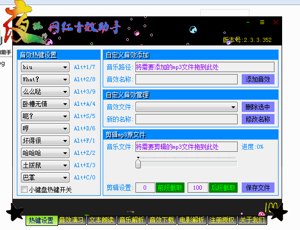300x230 pixels.
Task: Click the 删除选中 button
Action: (x=258, y=107)
